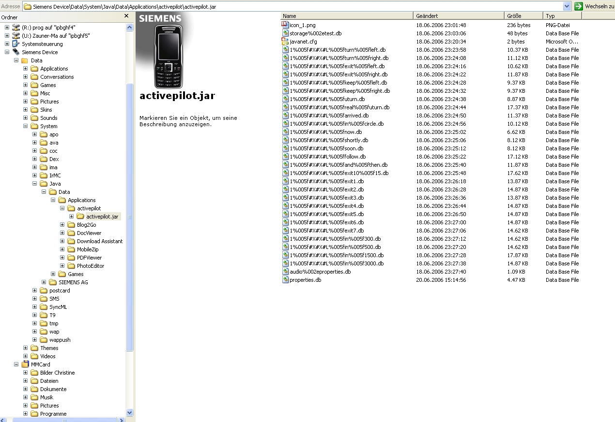Click the storage%002etest.db file icon
The width and height of the screenshot is (615, 422).
coord(285,33)
